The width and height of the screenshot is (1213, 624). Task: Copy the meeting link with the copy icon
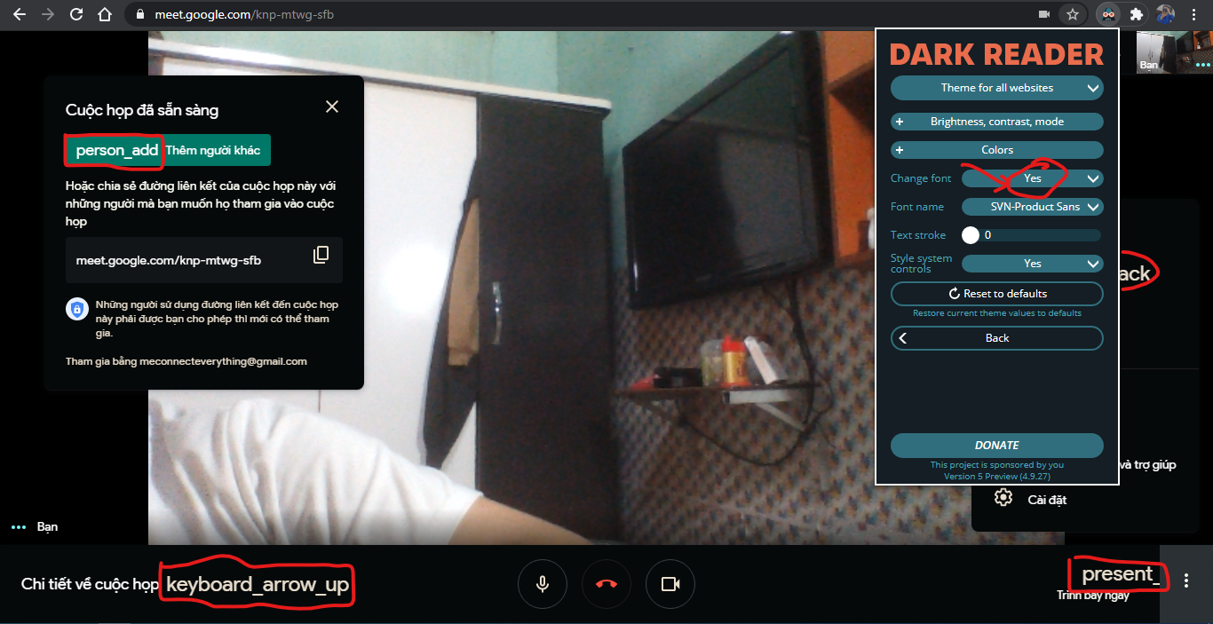[321, 255]
